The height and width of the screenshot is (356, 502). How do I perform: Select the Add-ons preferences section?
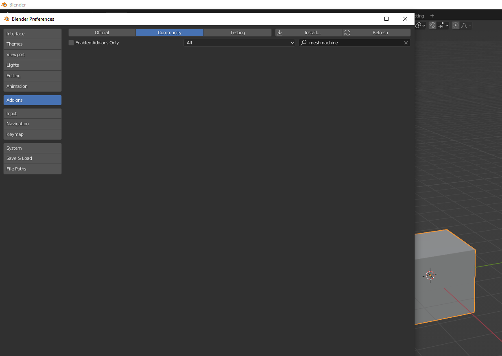point(33,100)
